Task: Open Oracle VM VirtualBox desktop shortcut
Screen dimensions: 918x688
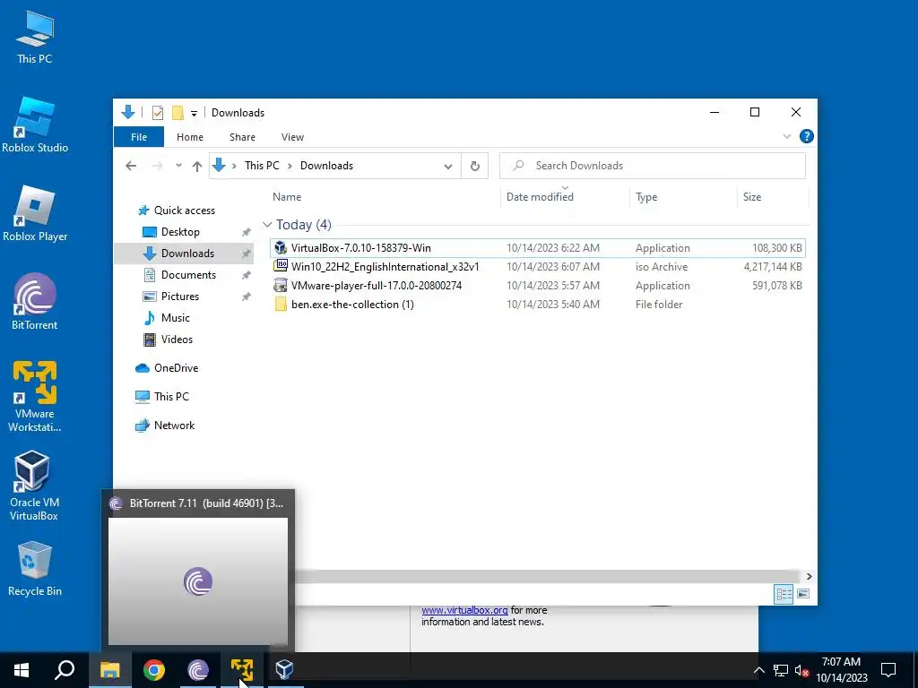Action: pyautogui.click(x=33, y=486)
